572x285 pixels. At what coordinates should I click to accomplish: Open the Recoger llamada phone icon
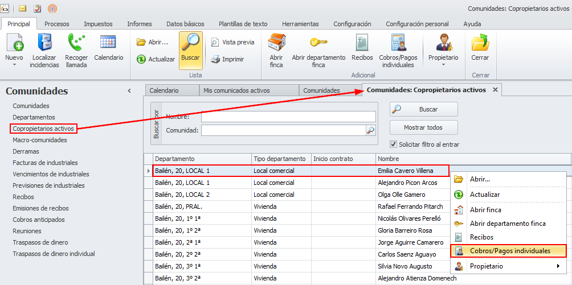(76, 43)
